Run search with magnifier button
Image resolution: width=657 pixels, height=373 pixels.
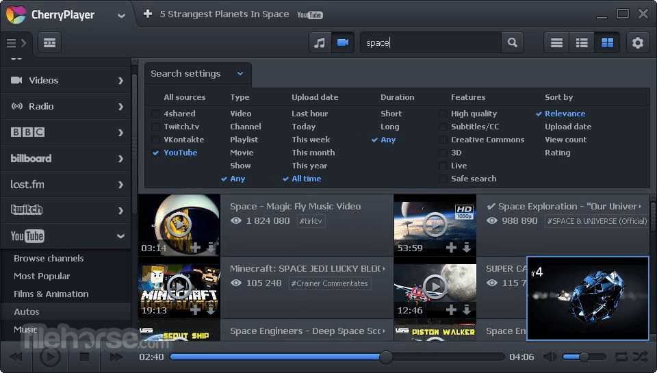point(512,42)
